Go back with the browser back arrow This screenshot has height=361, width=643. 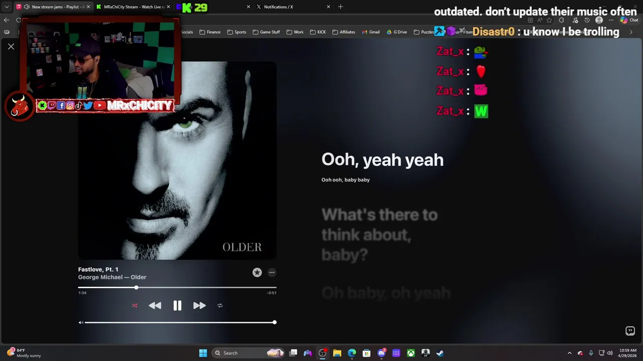[7, 20]
